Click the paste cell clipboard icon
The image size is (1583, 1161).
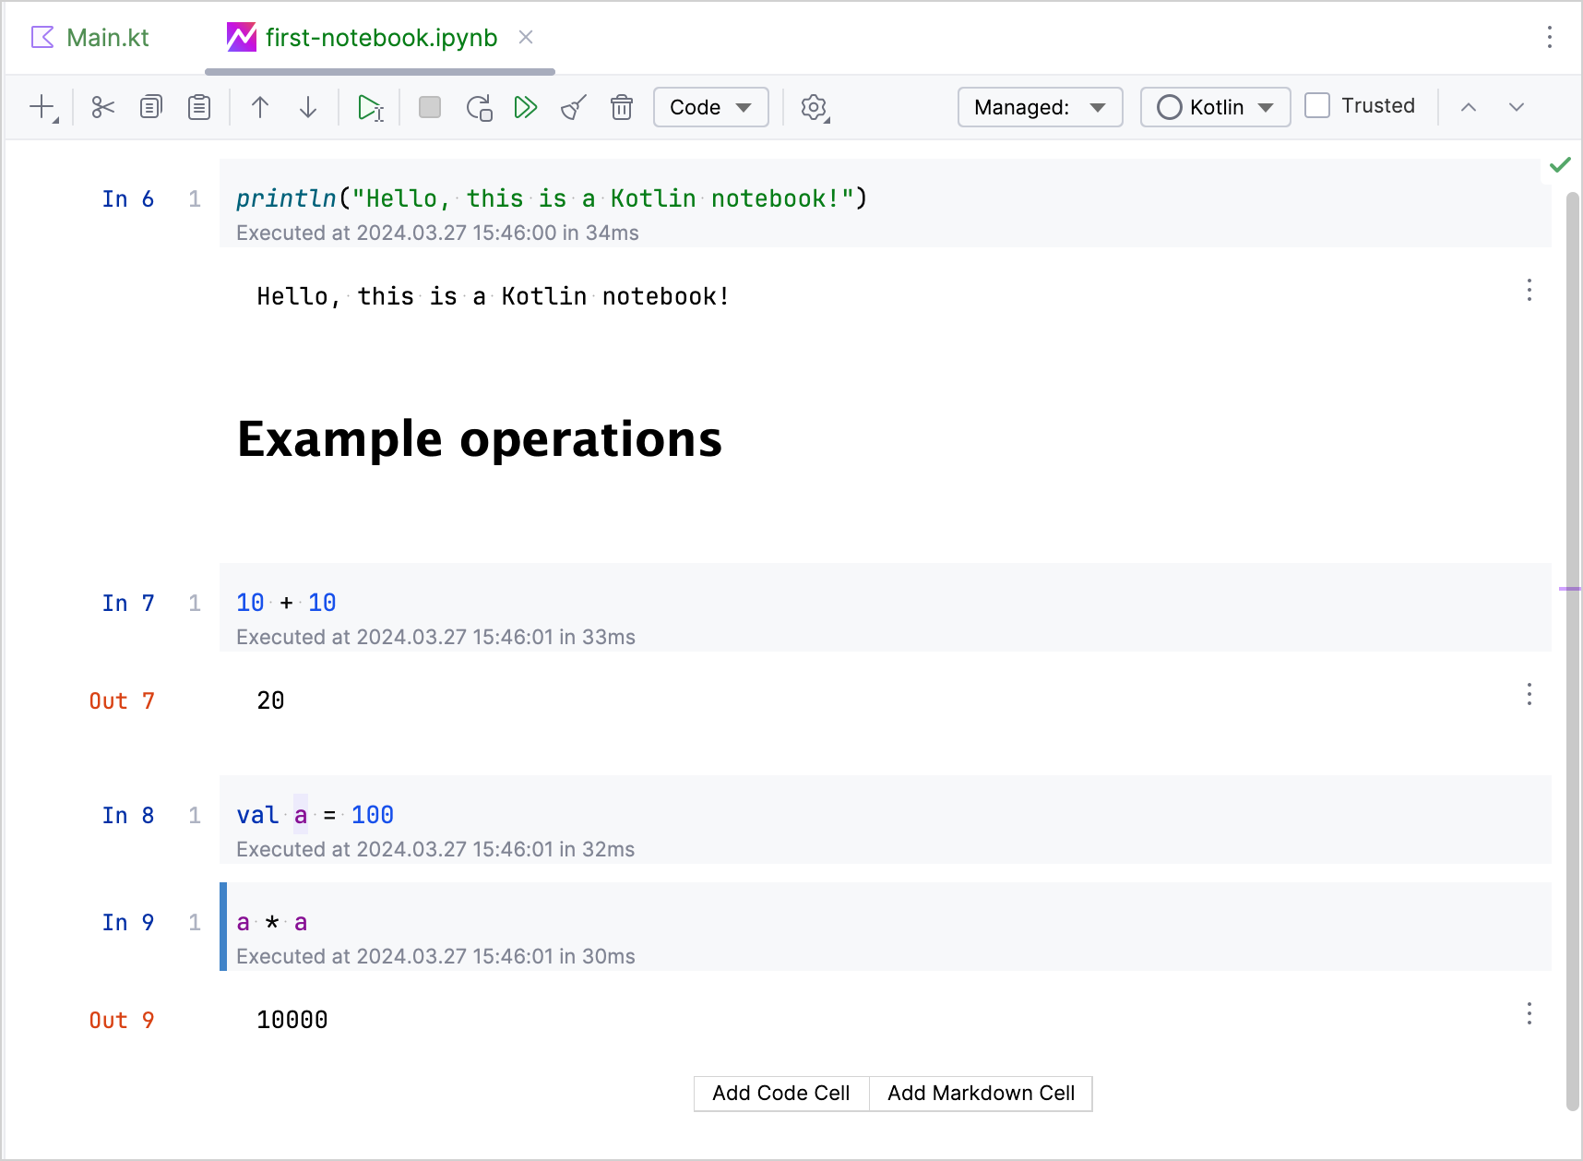[x=199, y=108]
